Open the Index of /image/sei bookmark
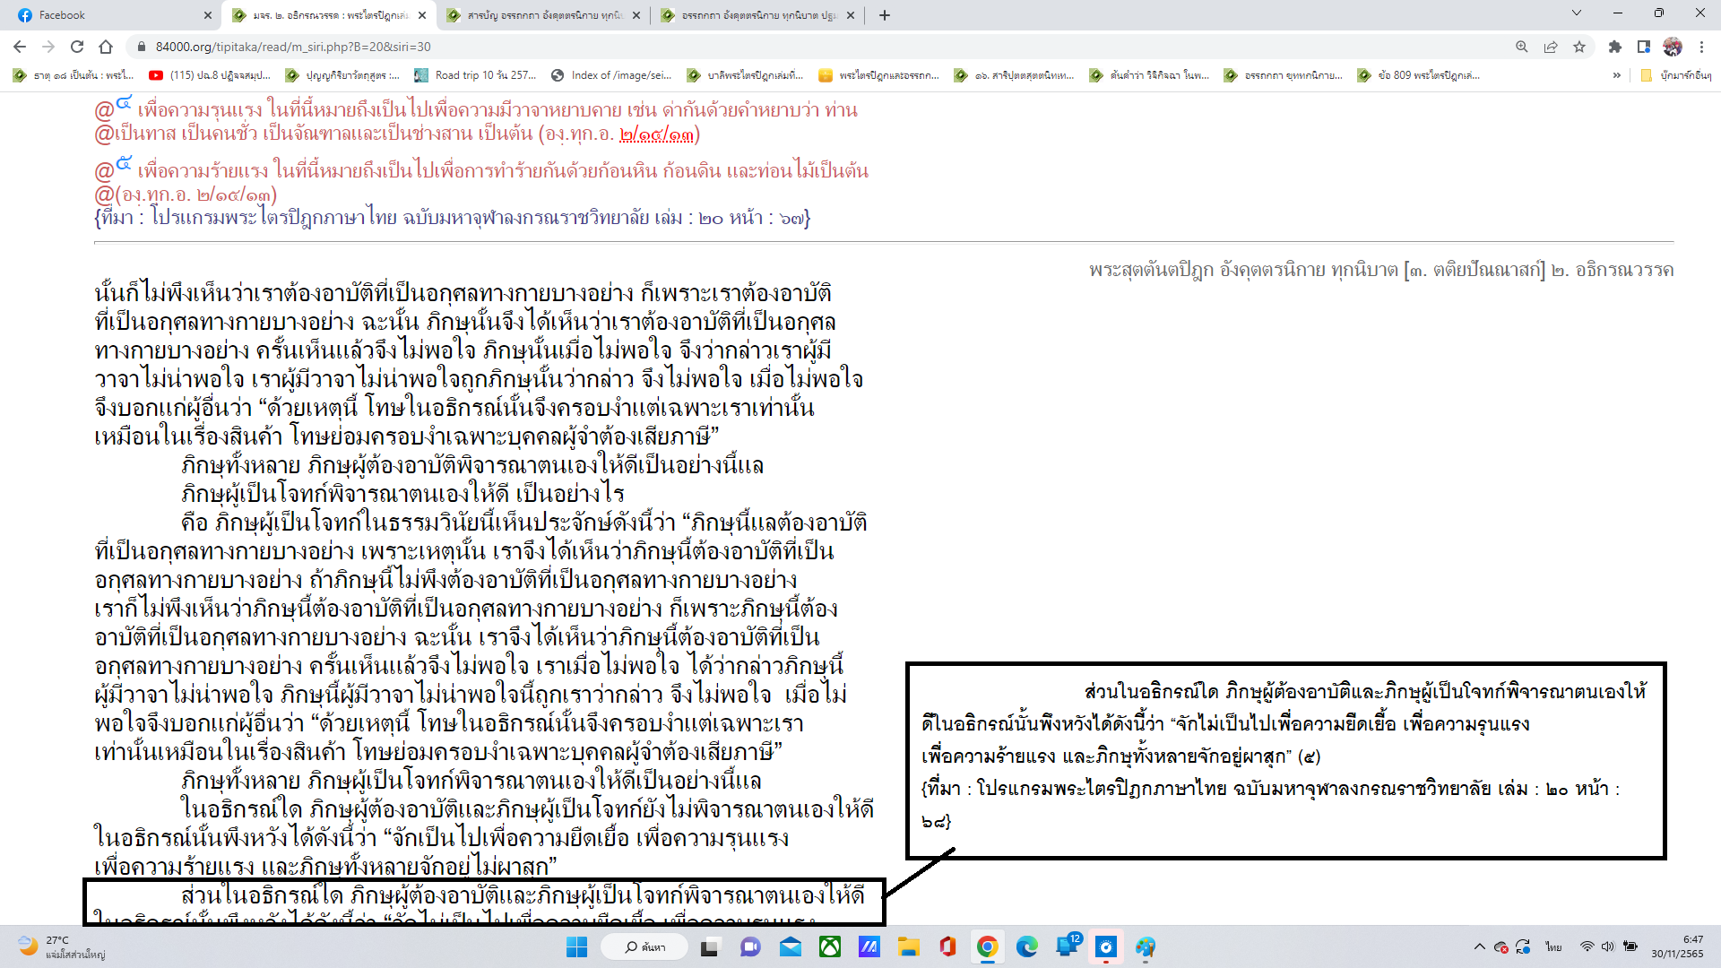1721x968 pixels. [611, 75]
